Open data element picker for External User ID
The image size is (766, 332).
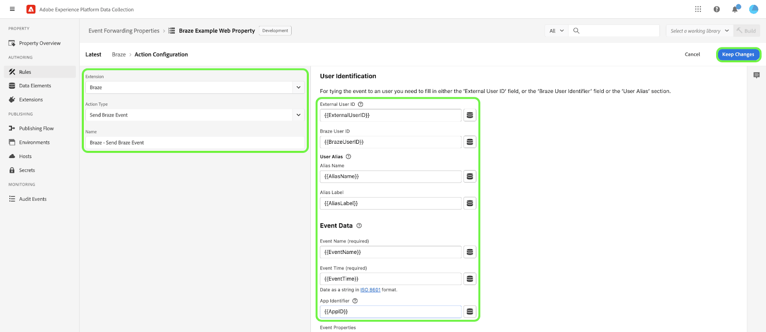point(470,115)
